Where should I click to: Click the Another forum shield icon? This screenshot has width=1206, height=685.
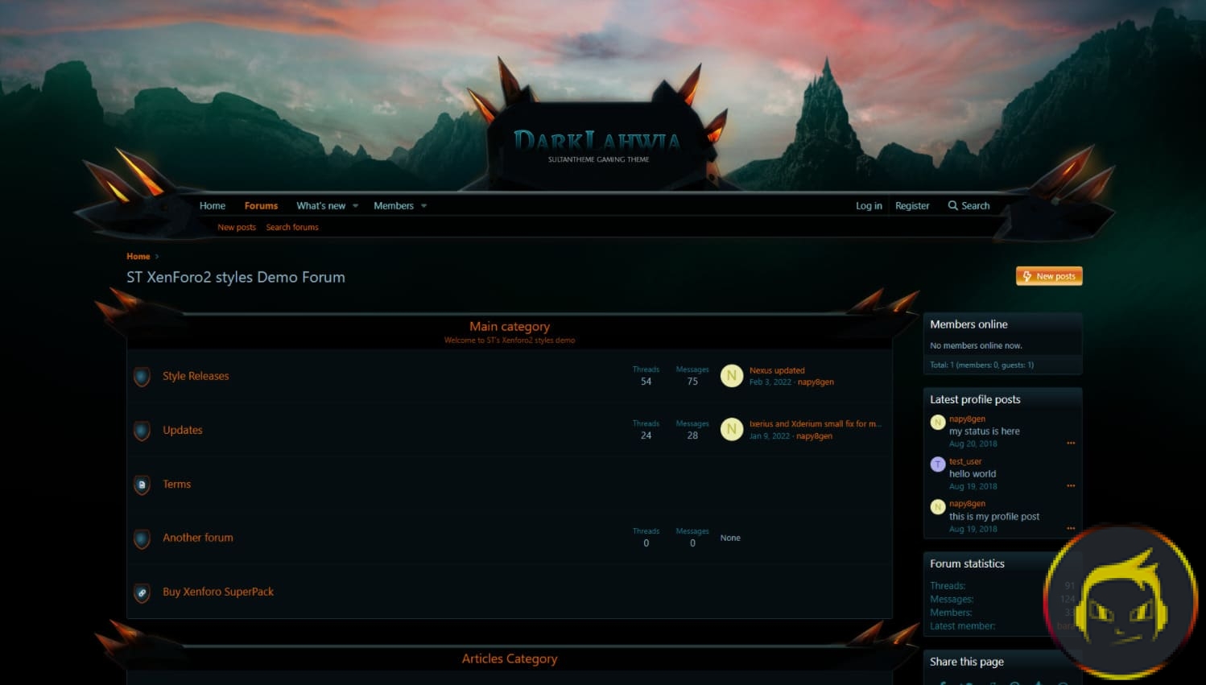click(142, 539)
